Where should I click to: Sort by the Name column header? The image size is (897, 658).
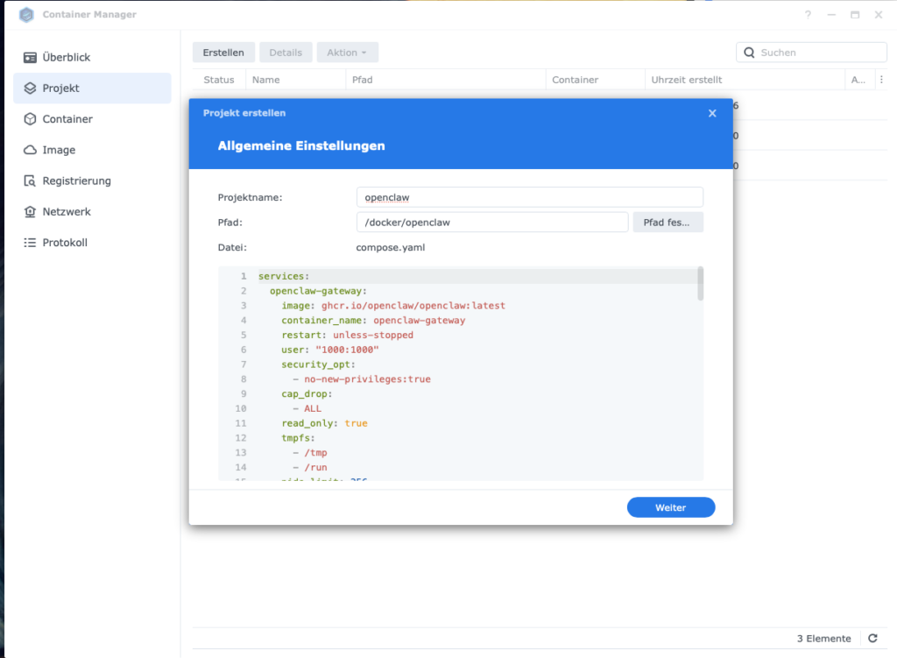click(266, 80)
